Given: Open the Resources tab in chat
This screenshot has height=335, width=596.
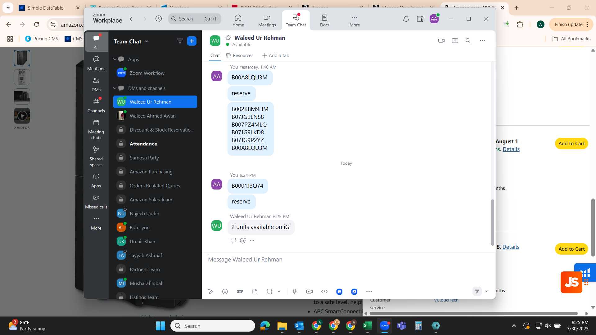Looking at the screenshot, I should (240, 56).
